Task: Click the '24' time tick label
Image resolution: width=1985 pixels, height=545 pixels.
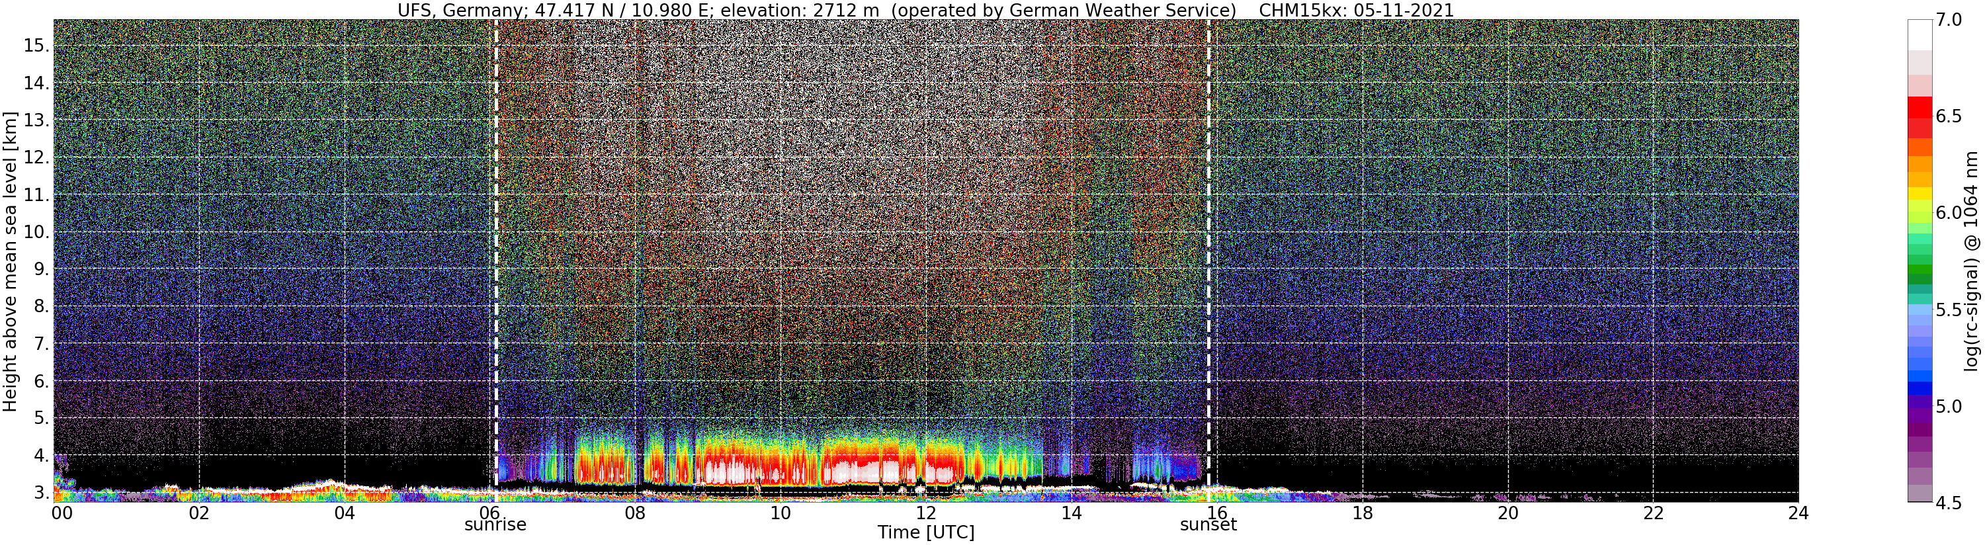Action: (1798, 513)
